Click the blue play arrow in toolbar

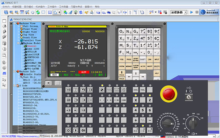pos(191,12)
